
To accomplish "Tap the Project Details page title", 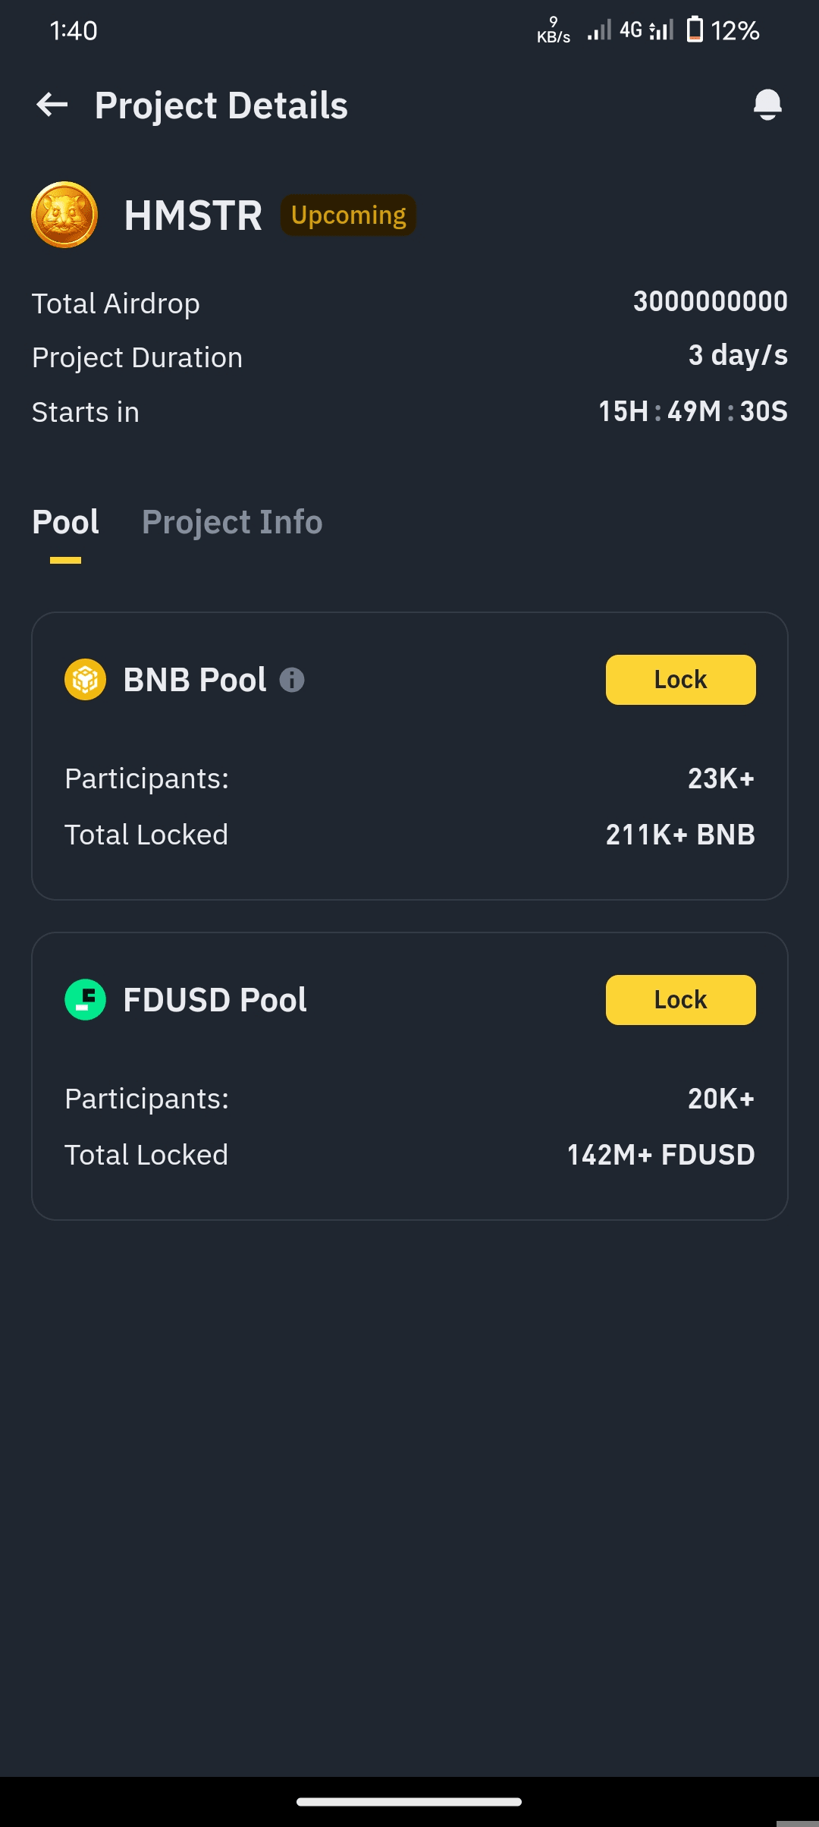I will point(221,105).
